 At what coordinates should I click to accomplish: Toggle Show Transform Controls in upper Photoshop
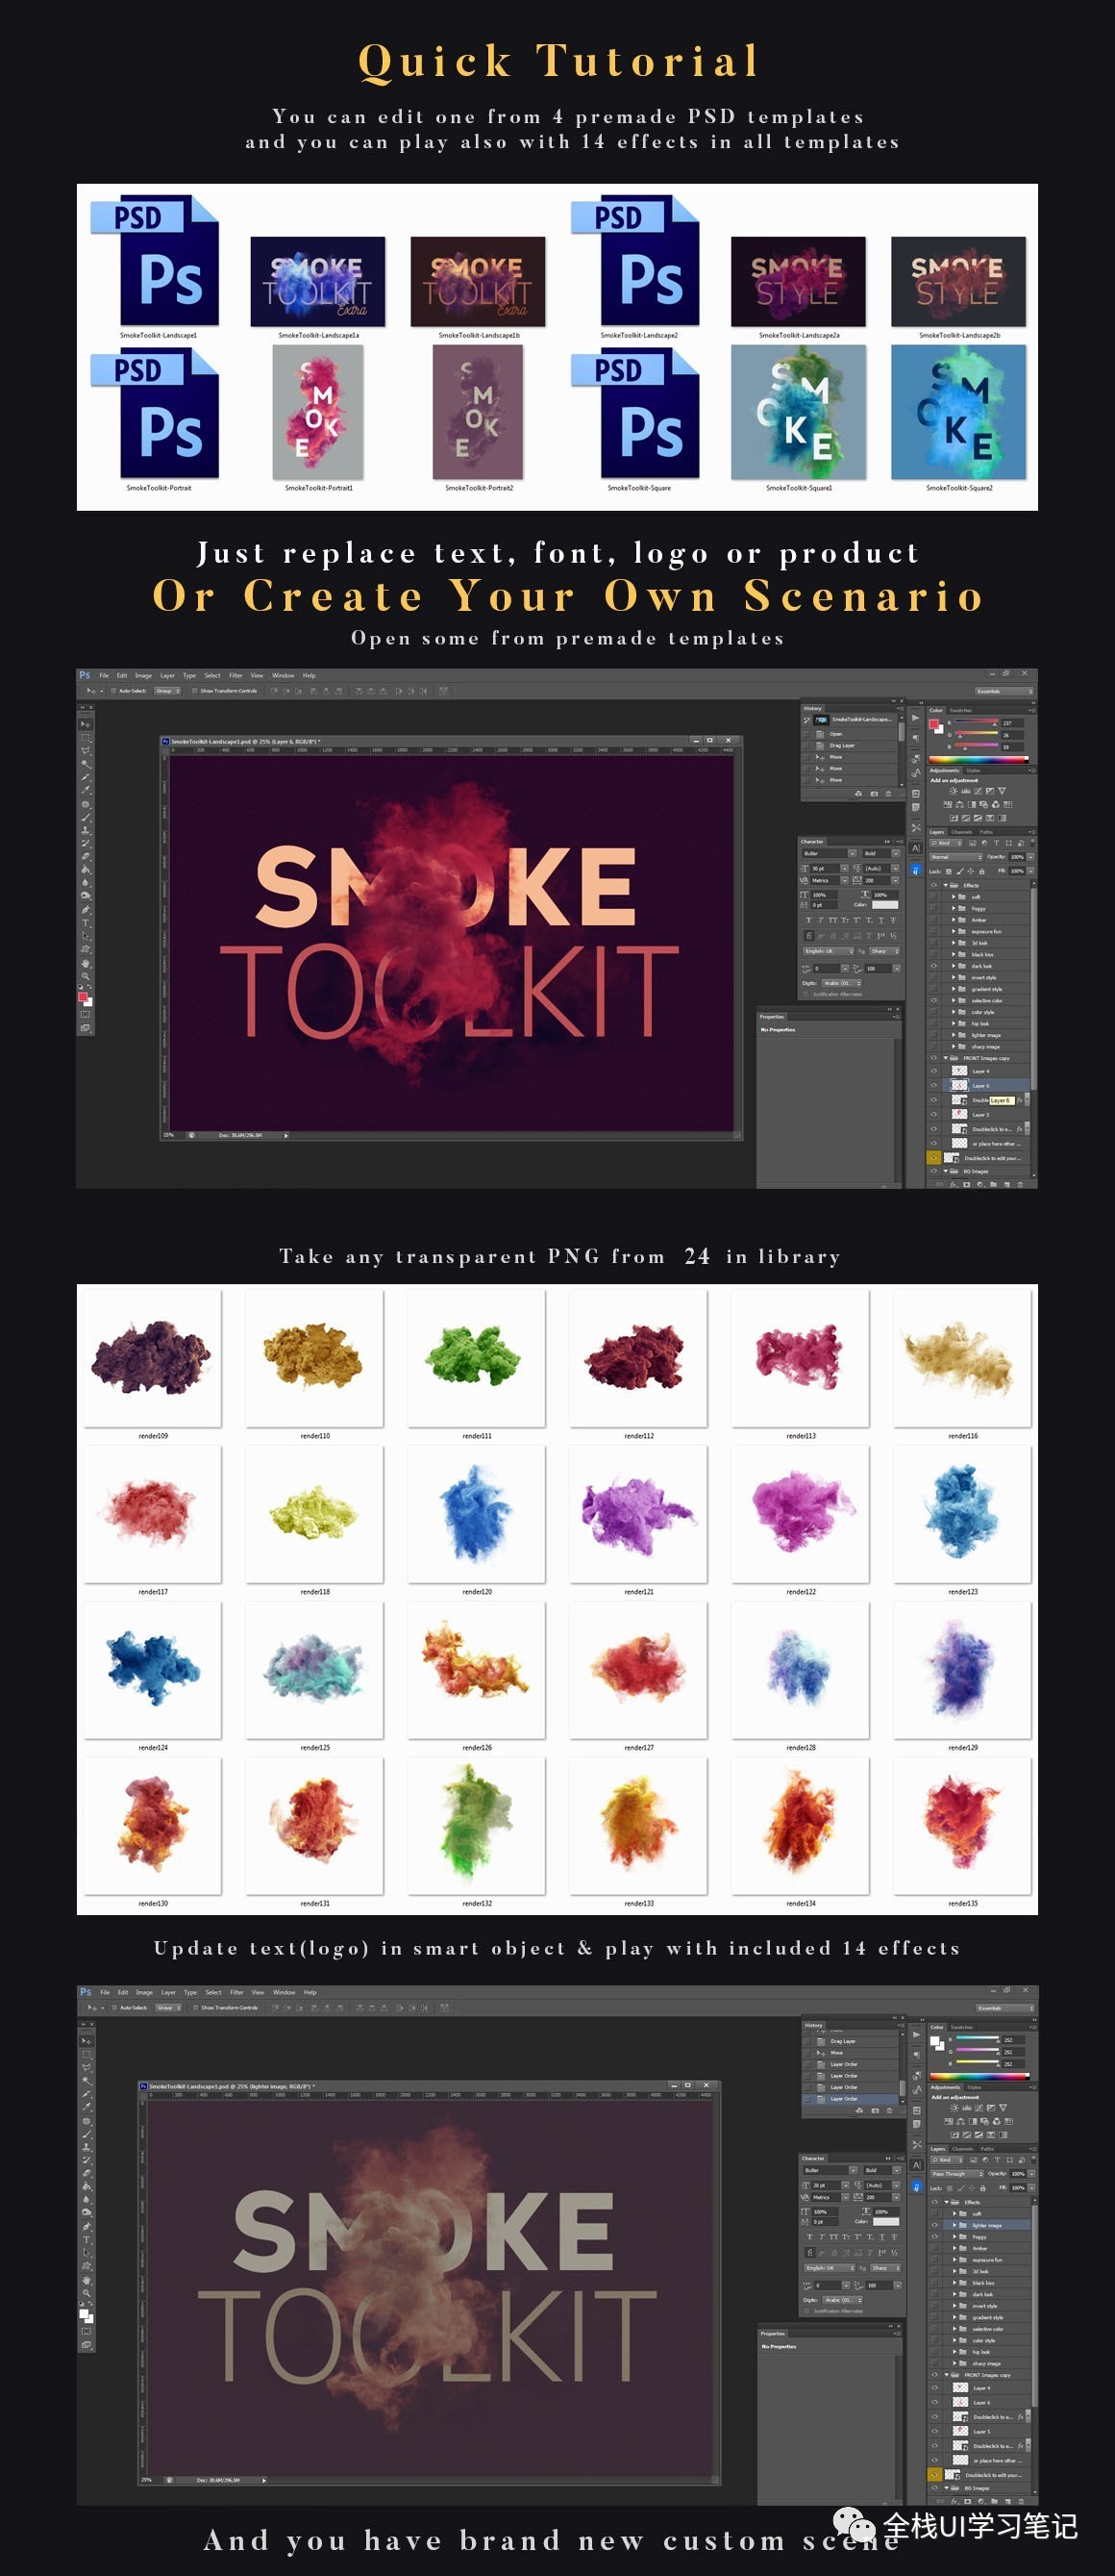(x=196, y=690)
